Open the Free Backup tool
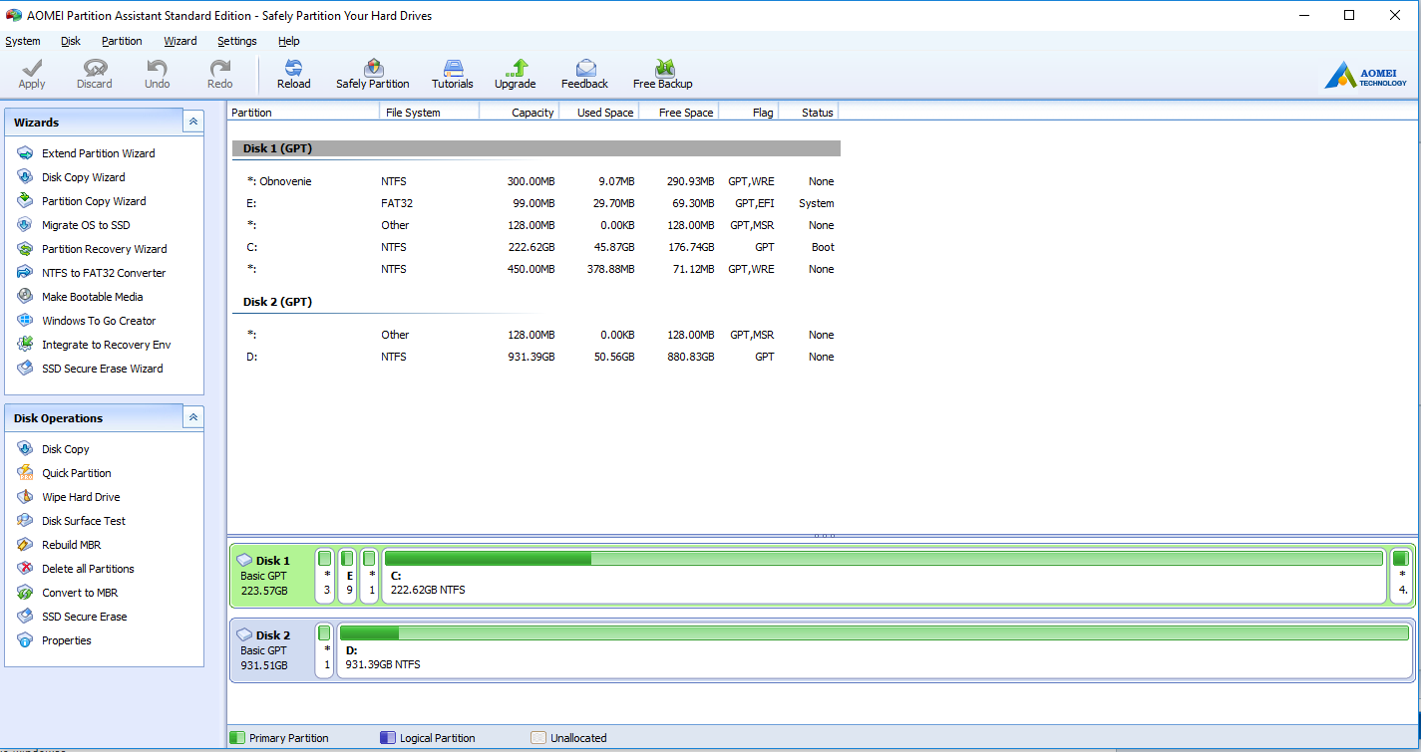The image size is (1421, 752). point(663,70)
